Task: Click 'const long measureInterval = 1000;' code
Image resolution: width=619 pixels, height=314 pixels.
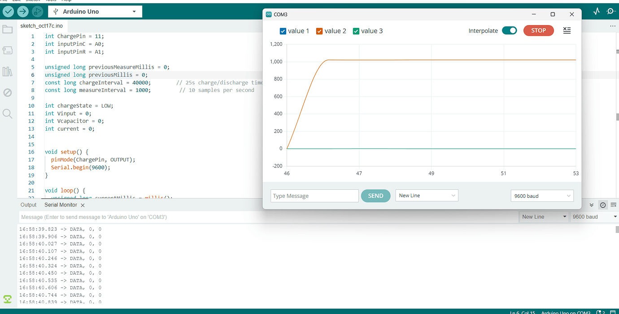Action: [x=98, y=90]
